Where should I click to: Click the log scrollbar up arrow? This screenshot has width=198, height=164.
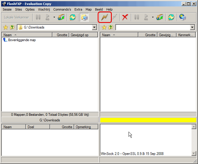[x=194, y=127]
